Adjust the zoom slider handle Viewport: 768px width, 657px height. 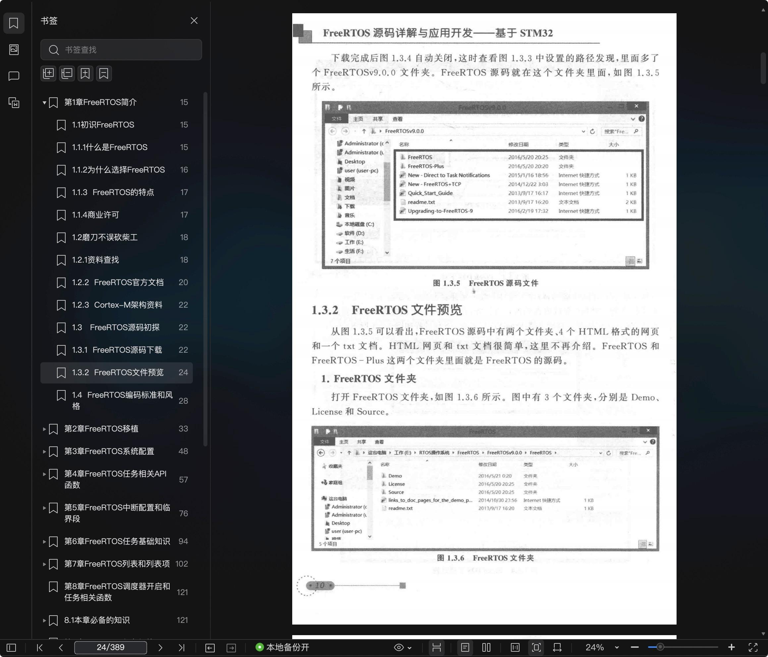[660, 647]
